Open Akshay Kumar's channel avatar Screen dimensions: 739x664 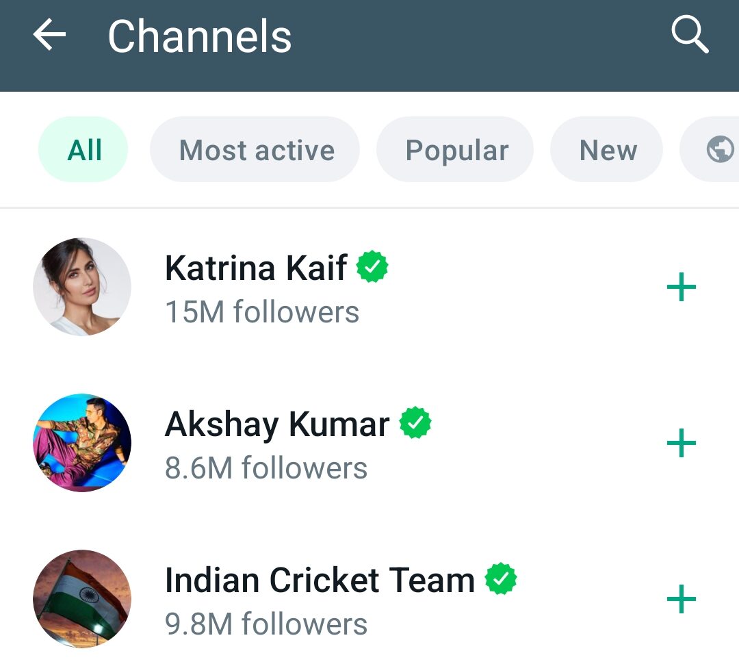click(x=82, y=443)
